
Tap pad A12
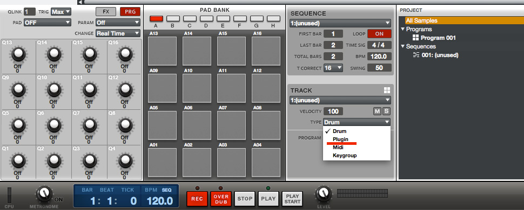[266, 88]
